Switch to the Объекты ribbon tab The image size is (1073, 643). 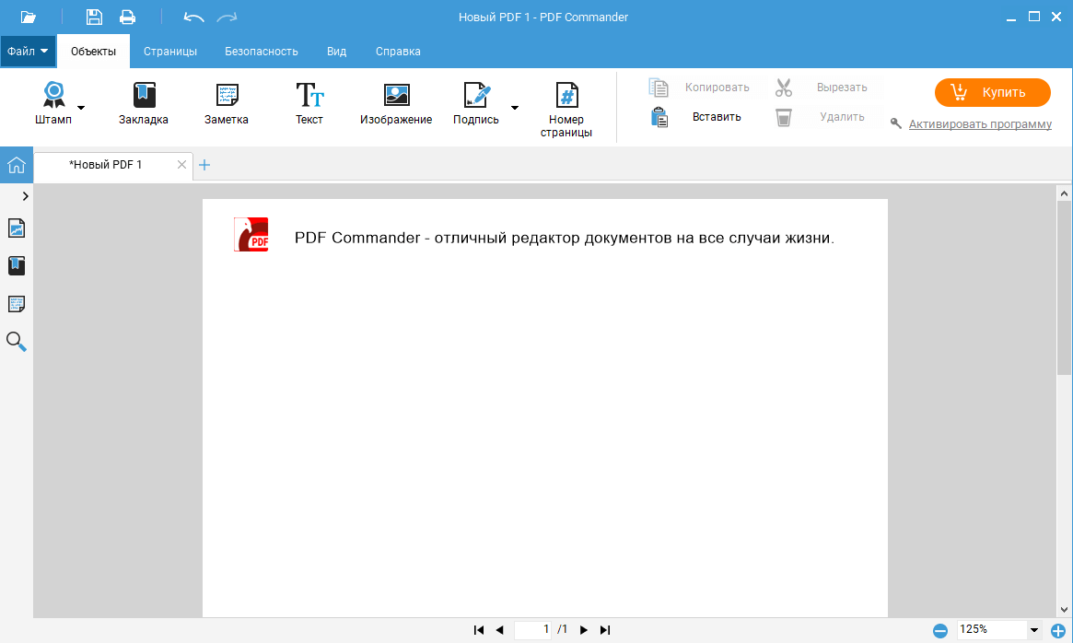(x=94, y=52)
